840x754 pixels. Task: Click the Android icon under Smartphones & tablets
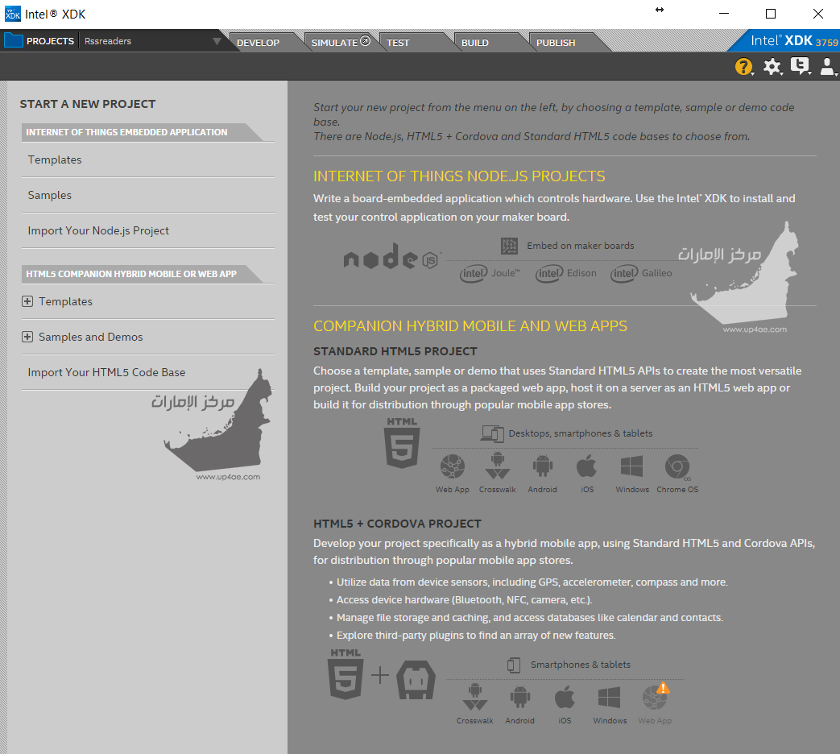tap(519, 697)
